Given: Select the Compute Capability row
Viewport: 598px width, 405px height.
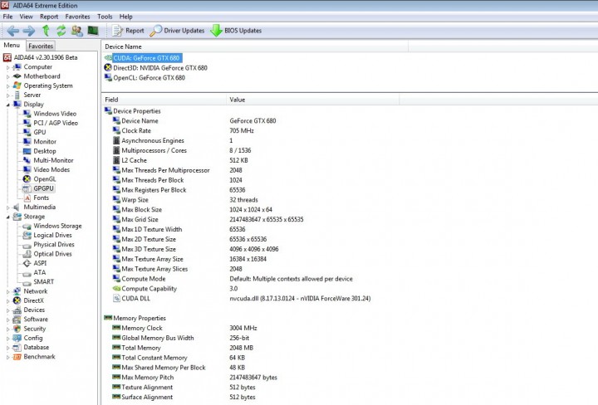Looking at the screenshot, I should pyautogui.click(x=149, y=289).
